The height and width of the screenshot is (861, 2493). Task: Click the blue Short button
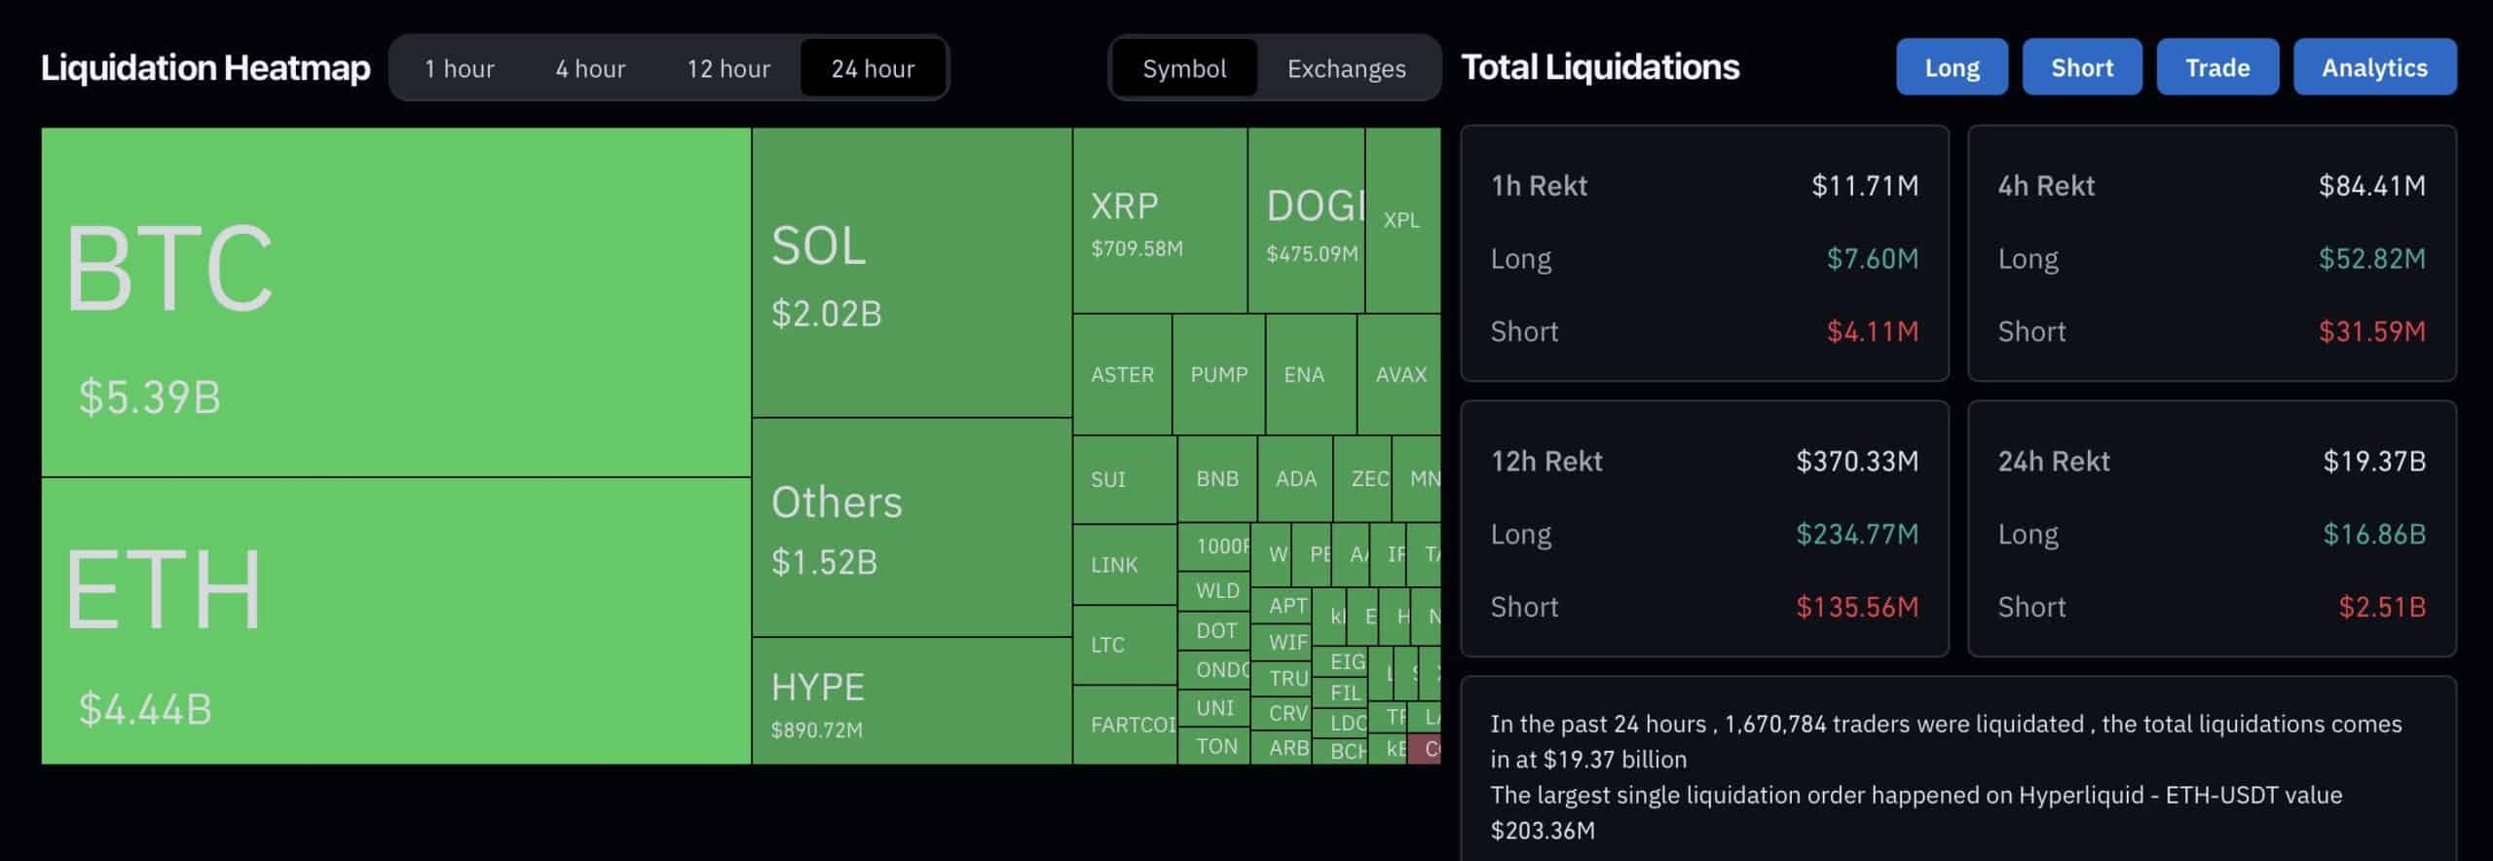[2082, 67]
